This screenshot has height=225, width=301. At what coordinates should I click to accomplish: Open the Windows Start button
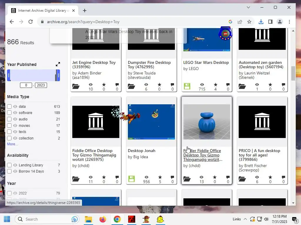pos(7,219)
